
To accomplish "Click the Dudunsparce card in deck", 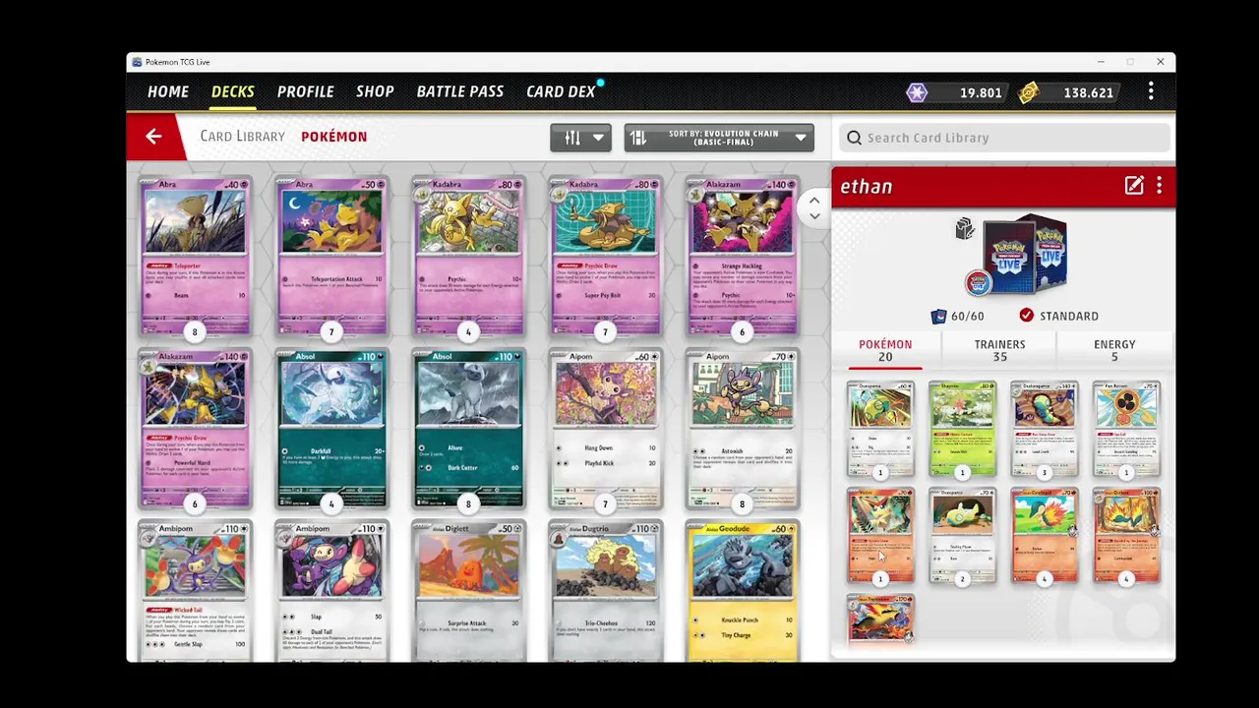I will 1044,430.
